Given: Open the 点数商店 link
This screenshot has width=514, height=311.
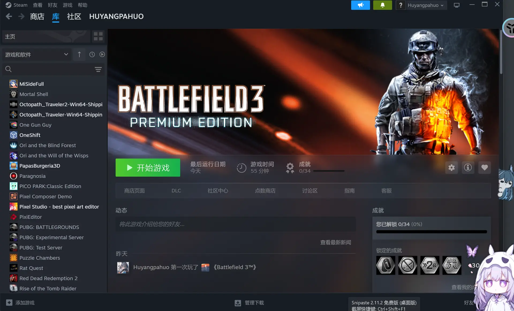Looking at the screenshot, I should coord(265,191).
